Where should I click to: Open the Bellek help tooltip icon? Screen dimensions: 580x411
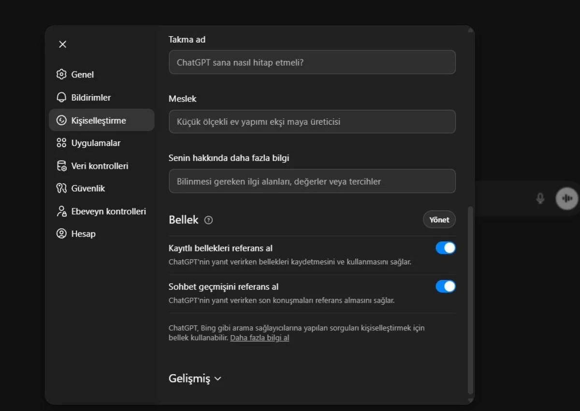point(208,220)
